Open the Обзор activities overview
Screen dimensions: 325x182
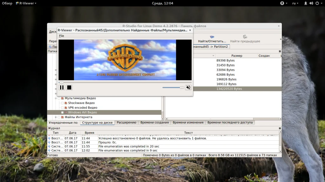pos(7,3)
